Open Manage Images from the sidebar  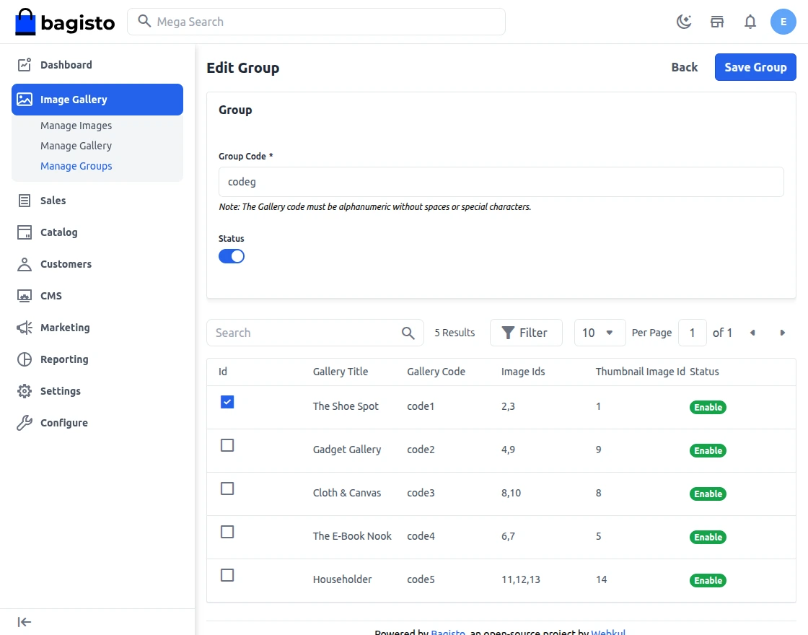click(76, 125)
